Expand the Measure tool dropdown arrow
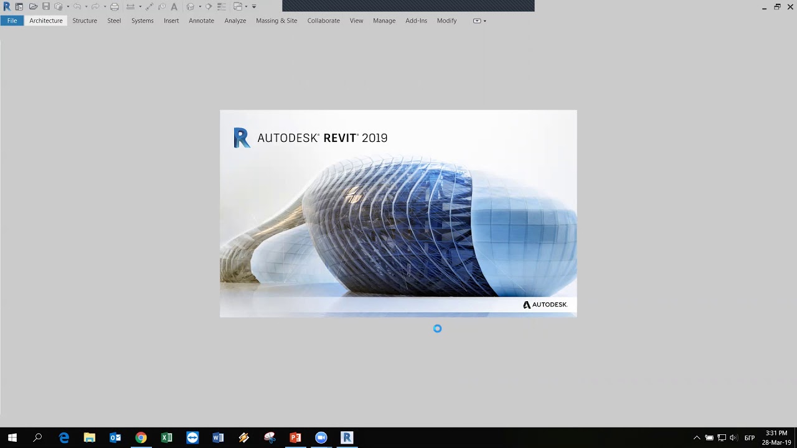 (x=140, y=6)
